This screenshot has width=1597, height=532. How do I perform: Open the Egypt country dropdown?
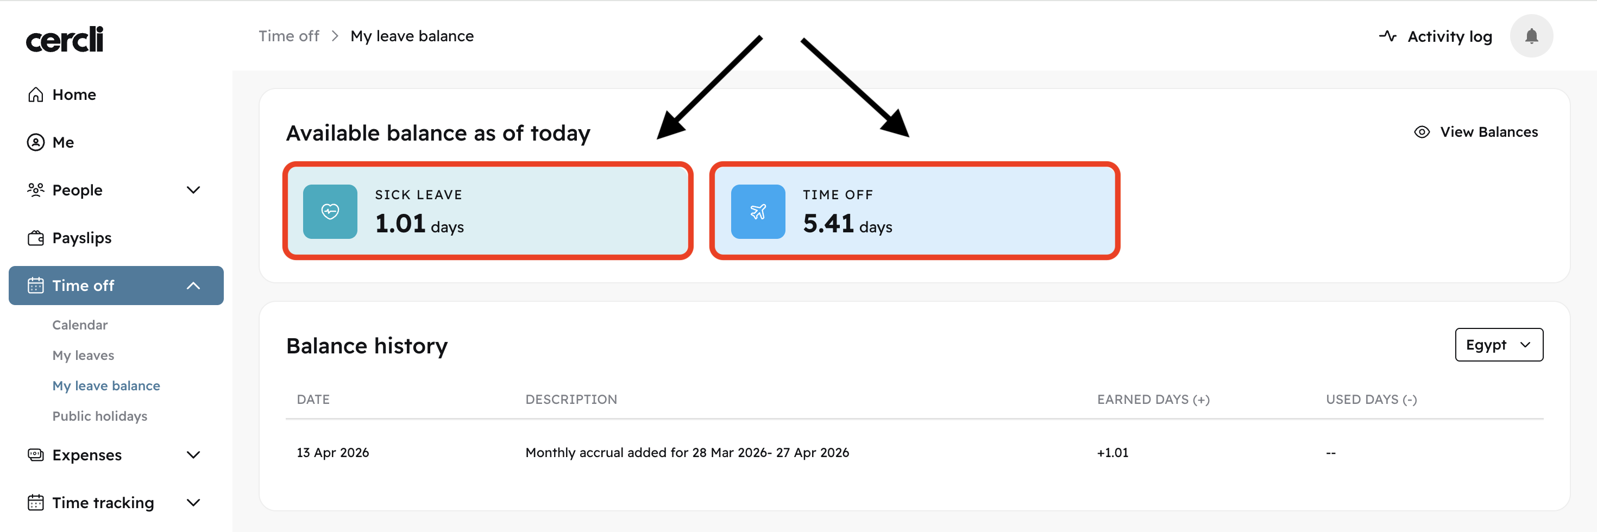coord(1499,345)
